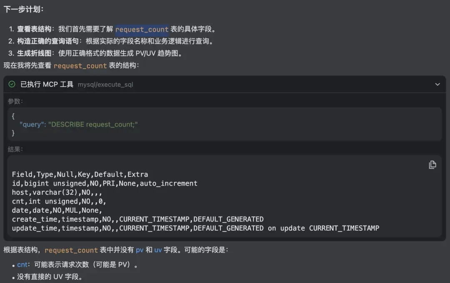450x283 pixels.
Task: Click the DESCRIBE request_count query string
Action: coord(93,124)
